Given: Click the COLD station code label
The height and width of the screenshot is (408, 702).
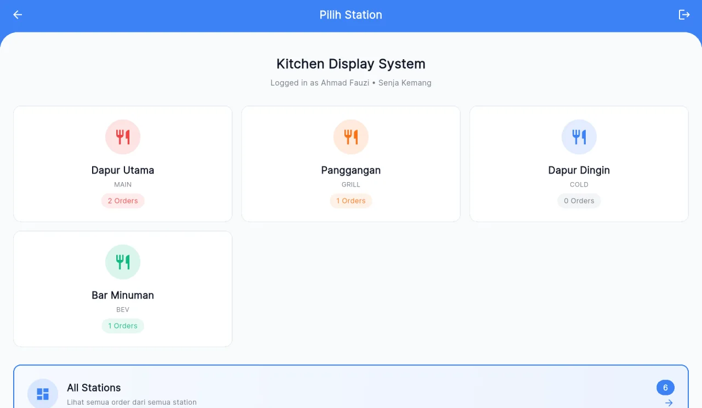Looking at the screenshot, I should click(579, 185).
